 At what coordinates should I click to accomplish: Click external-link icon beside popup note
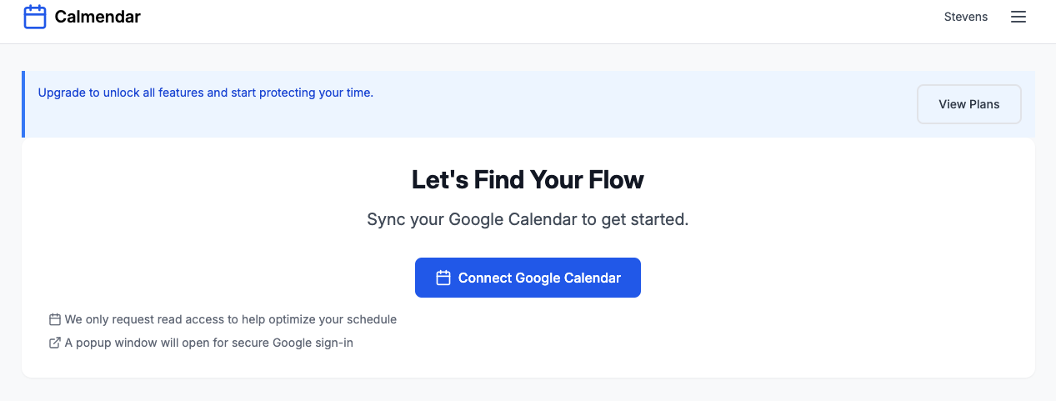click(x=55, y=343)
